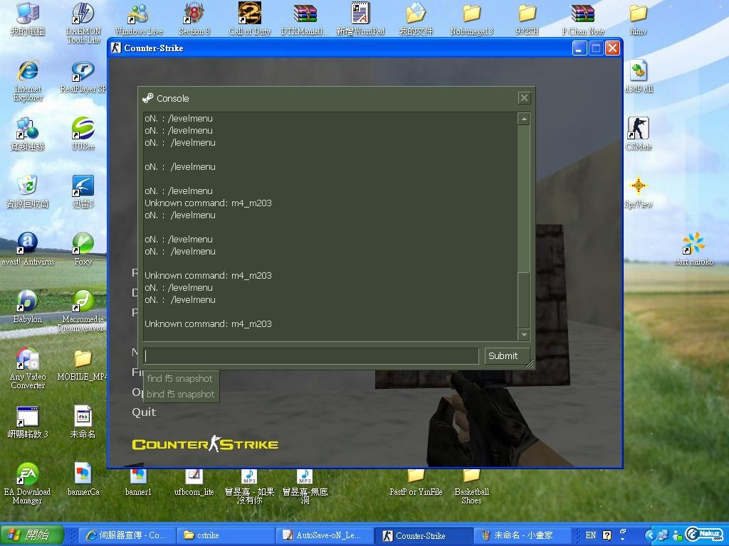
Task: Open 932SH folder
Action: (527, 18)
